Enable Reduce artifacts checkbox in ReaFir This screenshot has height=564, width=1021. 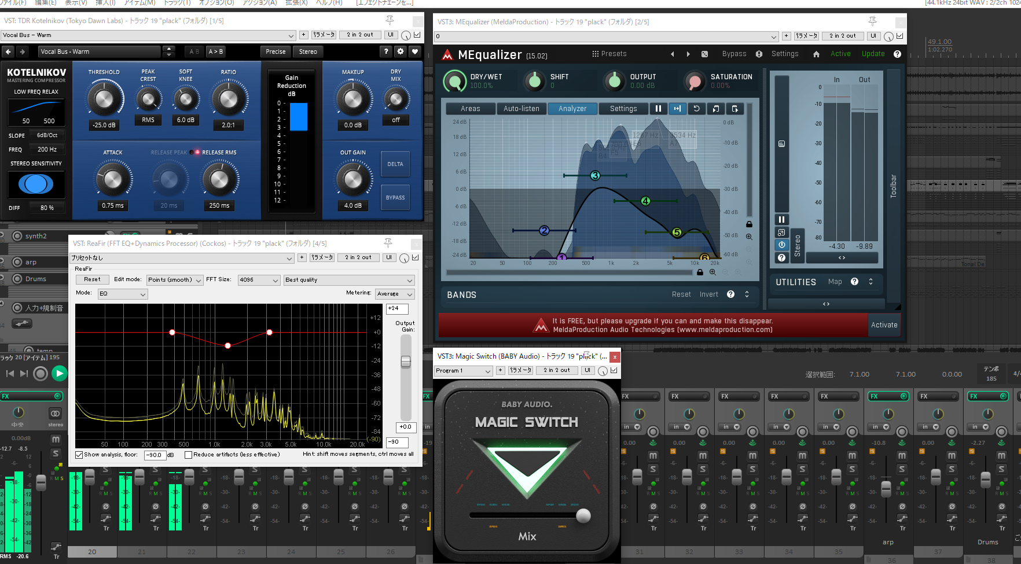pos(188,455)
